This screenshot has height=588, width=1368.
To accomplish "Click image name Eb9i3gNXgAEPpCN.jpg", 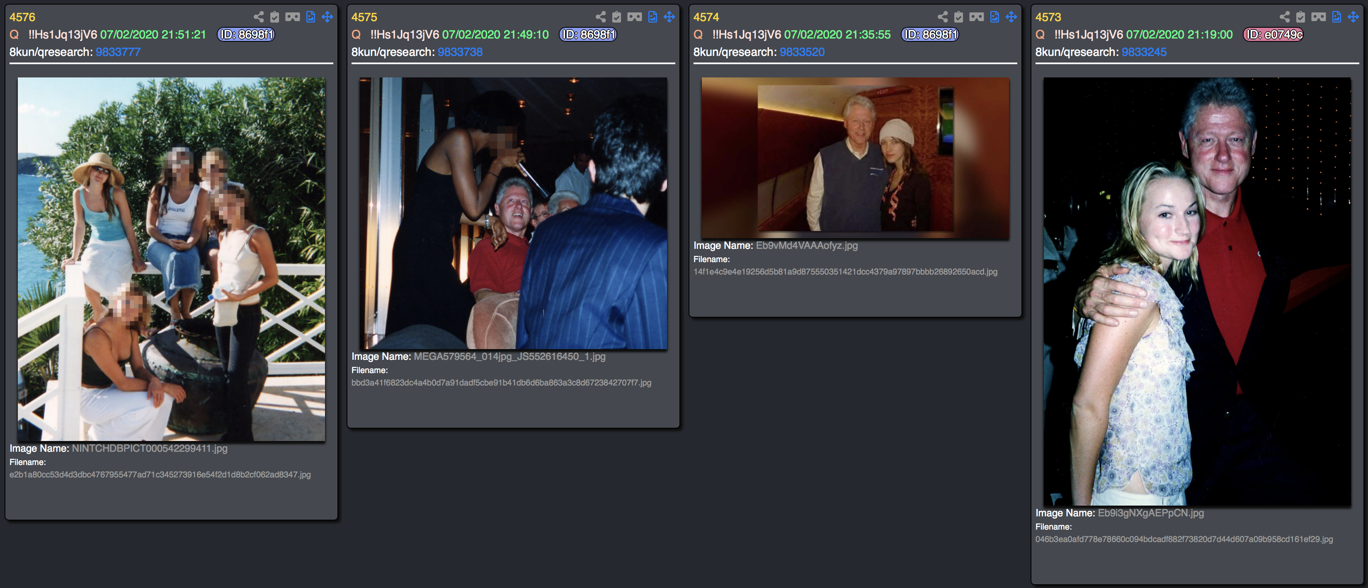I will [x=1151, y=513].
